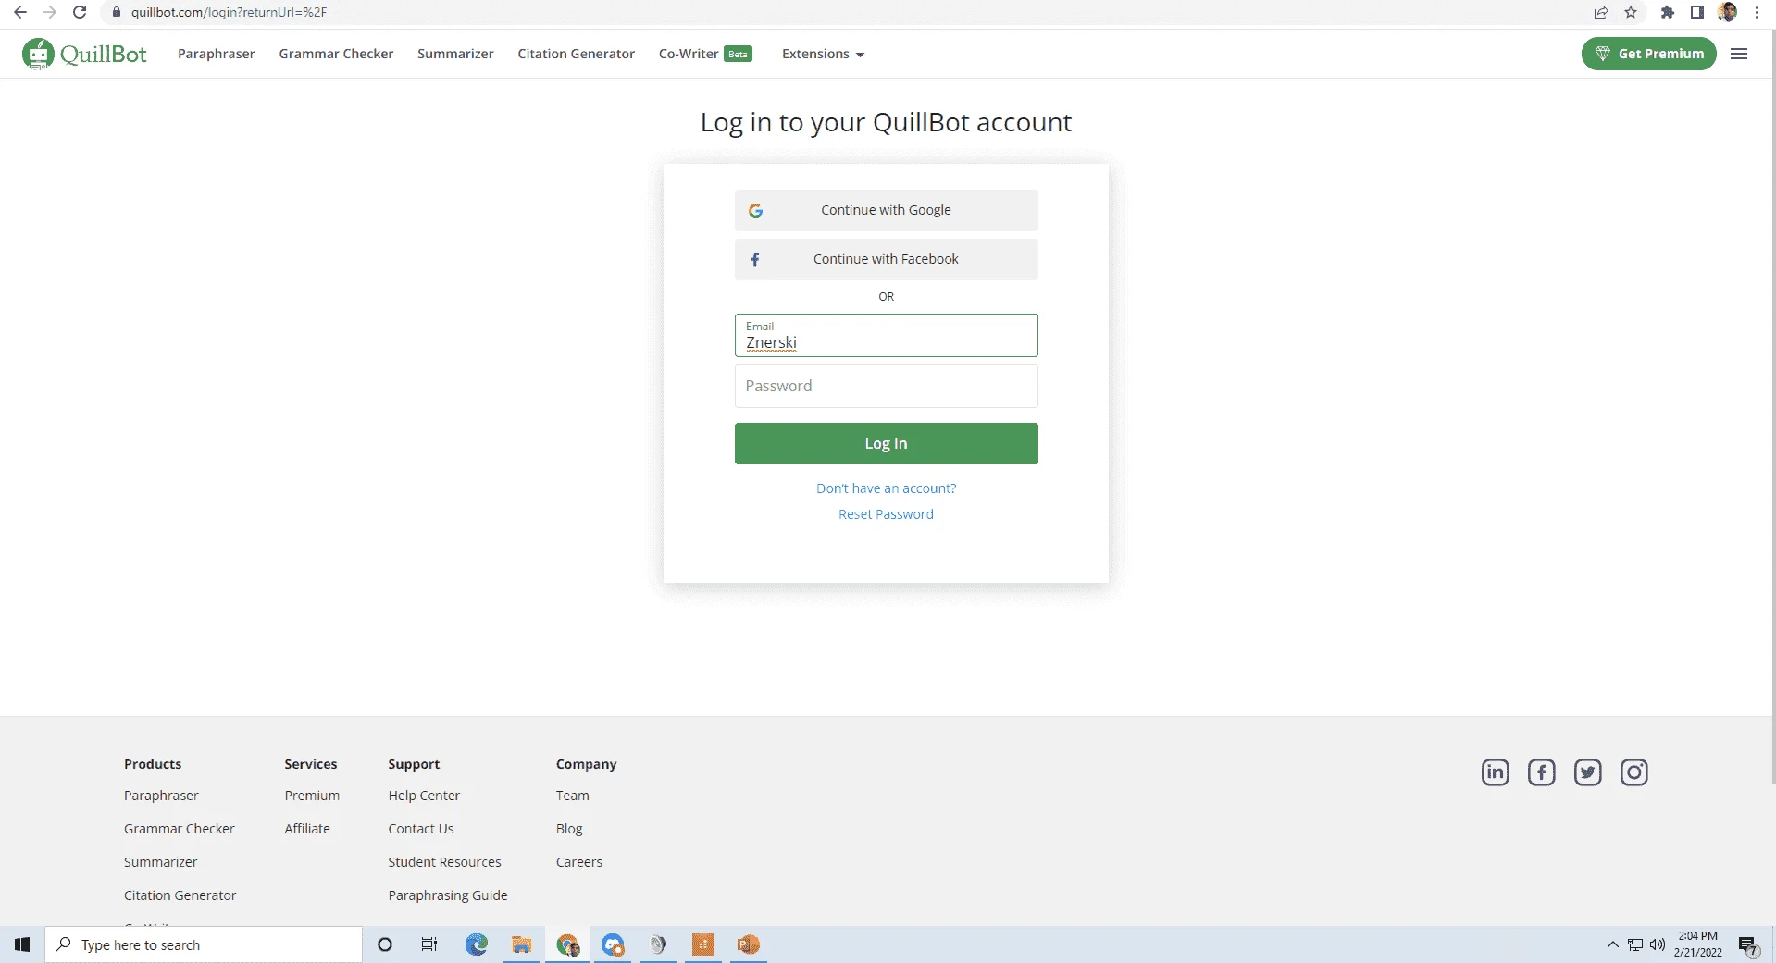Image resolution: width=1776 pixels, height=963 pixels.
Task: Open footer Summarizer link
Action: click(161, 862)
